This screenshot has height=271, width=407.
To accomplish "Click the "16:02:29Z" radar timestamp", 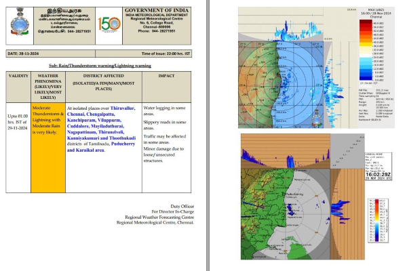I will tap(379, 175).
